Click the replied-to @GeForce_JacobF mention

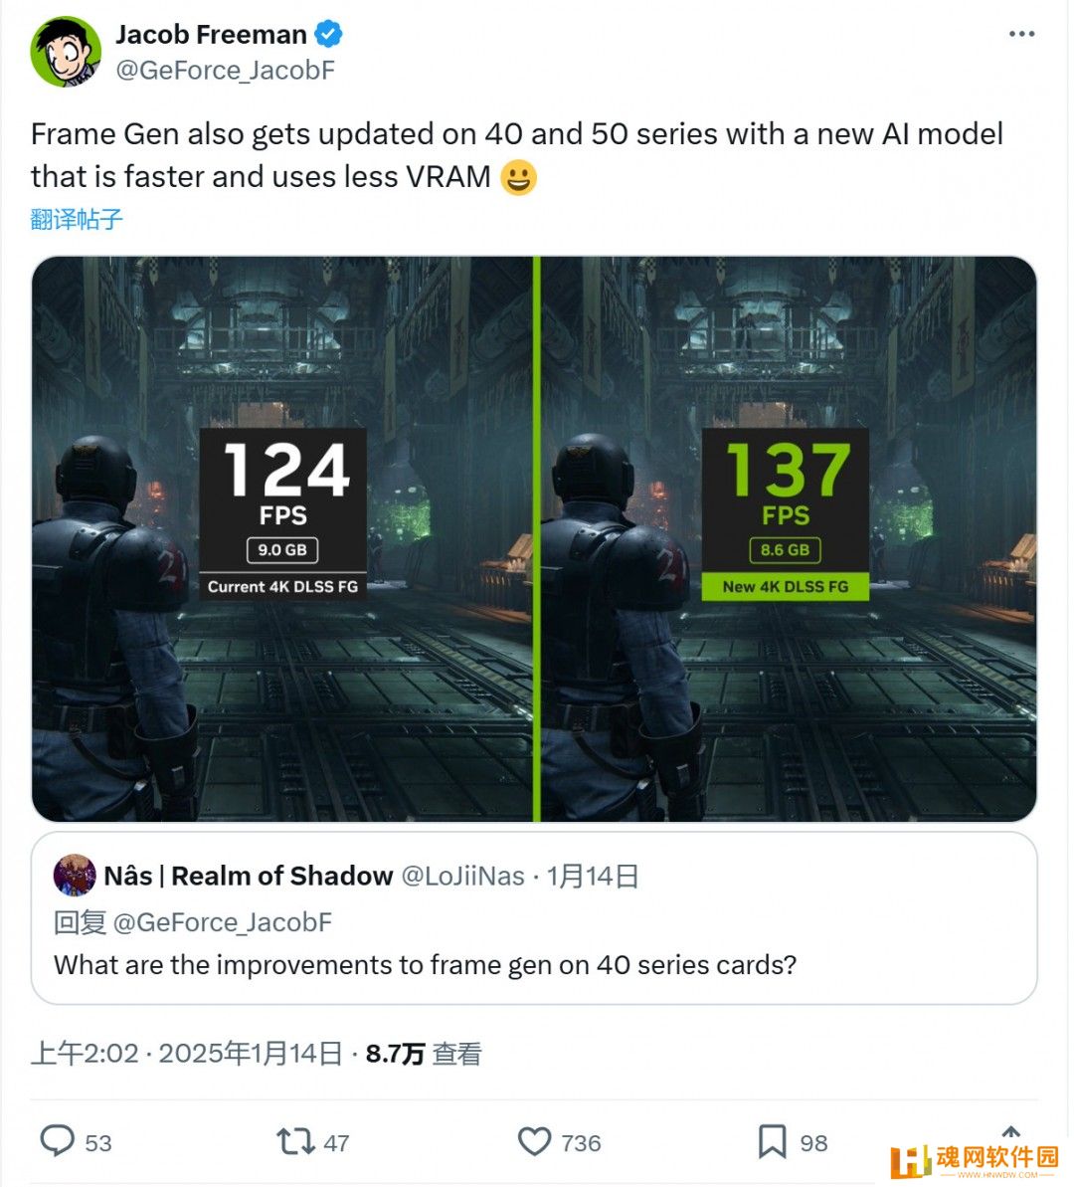point(223,922)
